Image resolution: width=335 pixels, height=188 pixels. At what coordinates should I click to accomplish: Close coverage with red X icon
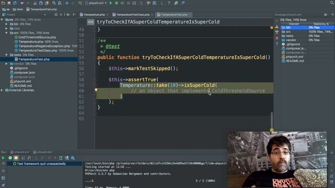[277, 38]
